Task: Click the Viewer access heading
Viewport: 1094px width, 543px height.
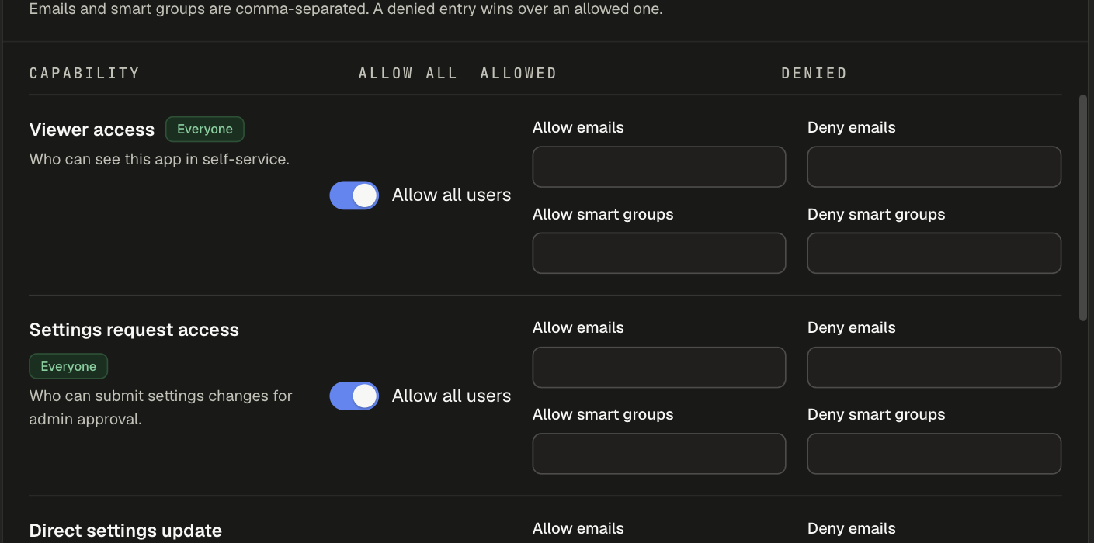Action: point(92,130)
